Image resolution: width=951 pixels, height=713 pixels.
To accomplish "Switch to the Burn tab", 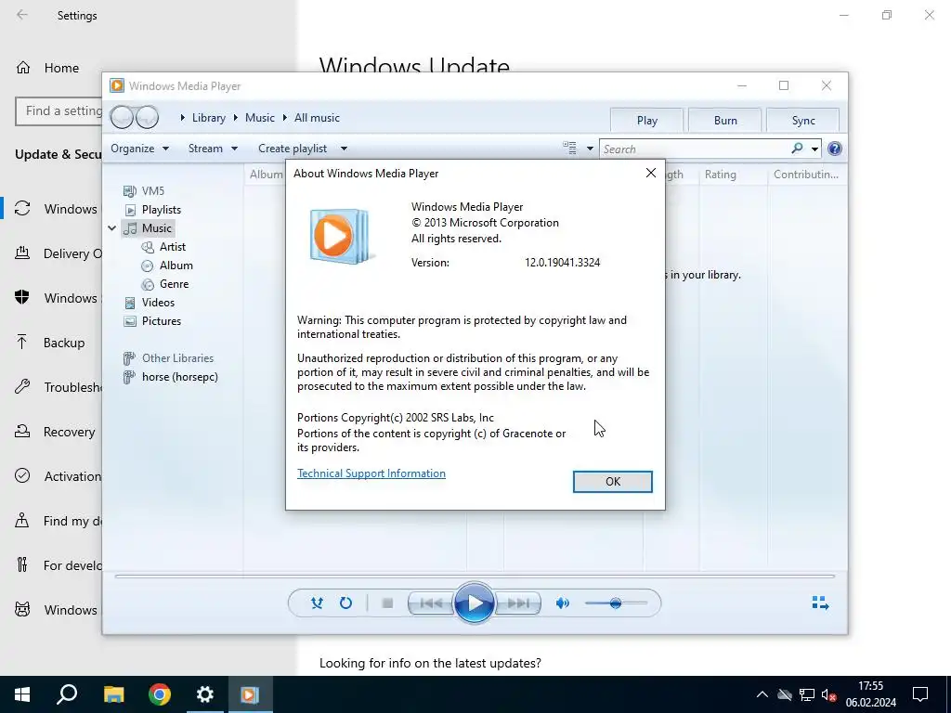I will pyautogui.click(x=725, y=120).
